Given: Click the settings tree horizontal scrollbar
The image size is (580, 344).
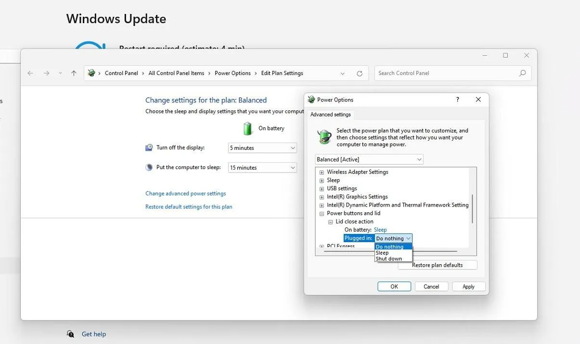Looking at the screenshot, I should coord(390,251).
